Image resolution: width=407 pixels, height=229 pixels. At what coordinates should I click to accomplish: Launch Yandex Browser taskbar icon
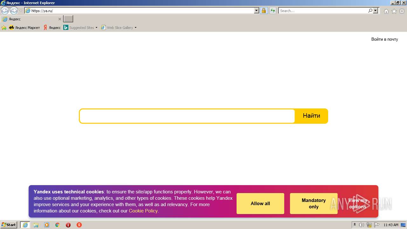click(79, 225)
